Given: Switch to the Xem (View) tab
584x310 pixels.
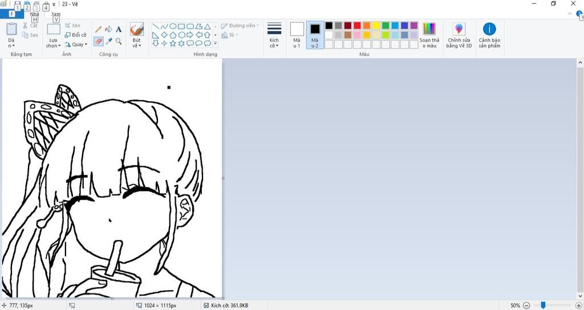Looking at the screenshot, I should [x=56, y=14].
